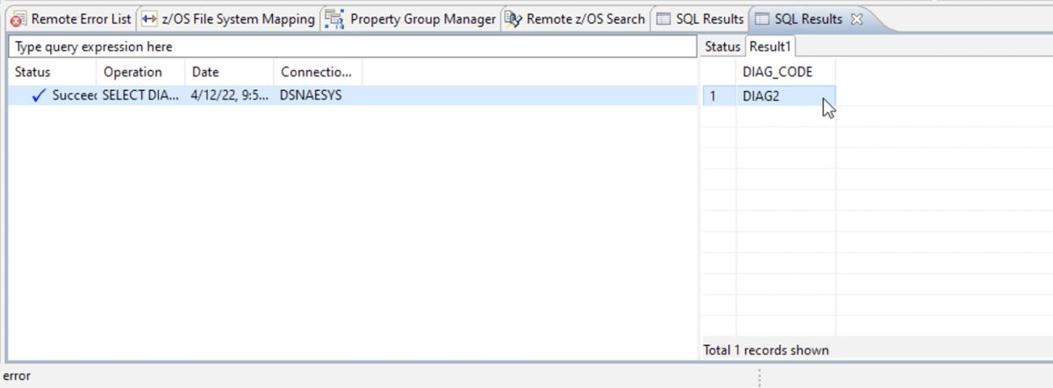Click the z/OS File System Mapping icon
Image resolution: width=1053 pixels, height=388 pixels.
pos(149,19)
